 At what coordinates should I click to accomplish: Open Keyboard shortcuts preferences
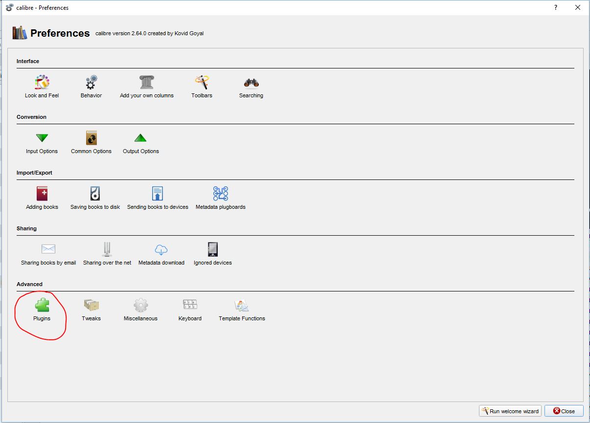pos(190,310)
